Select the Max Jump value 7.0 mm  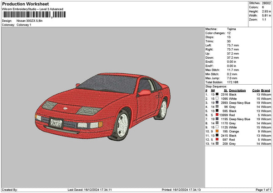click(x=232, y=78)
